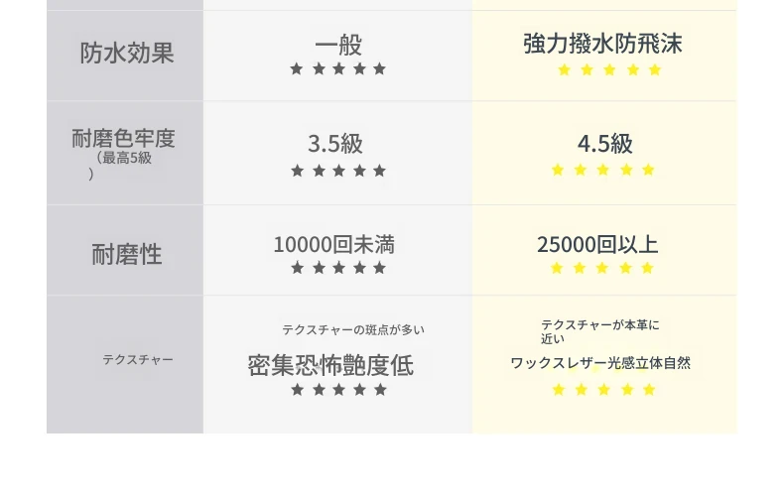Select the 4.5級 value
The height and width of the screenshot is (493, 784).
[605, 144]
